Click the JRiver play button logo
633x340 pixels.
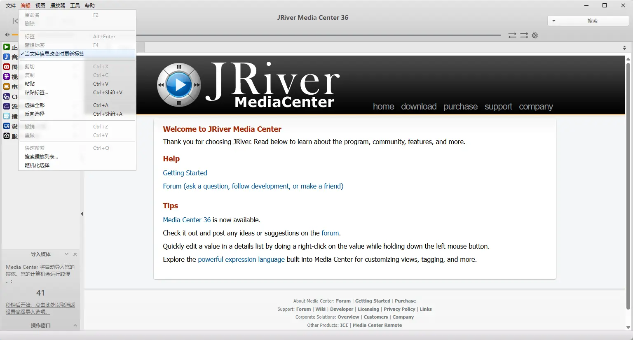pyautogui.click(x=179, y=85)
